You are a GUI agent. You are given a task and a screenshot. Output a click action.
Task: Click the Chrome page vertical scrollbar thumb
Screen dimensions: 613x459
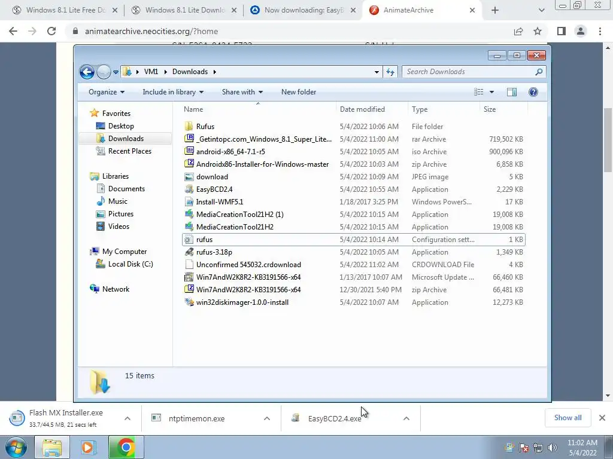(608, 140)
